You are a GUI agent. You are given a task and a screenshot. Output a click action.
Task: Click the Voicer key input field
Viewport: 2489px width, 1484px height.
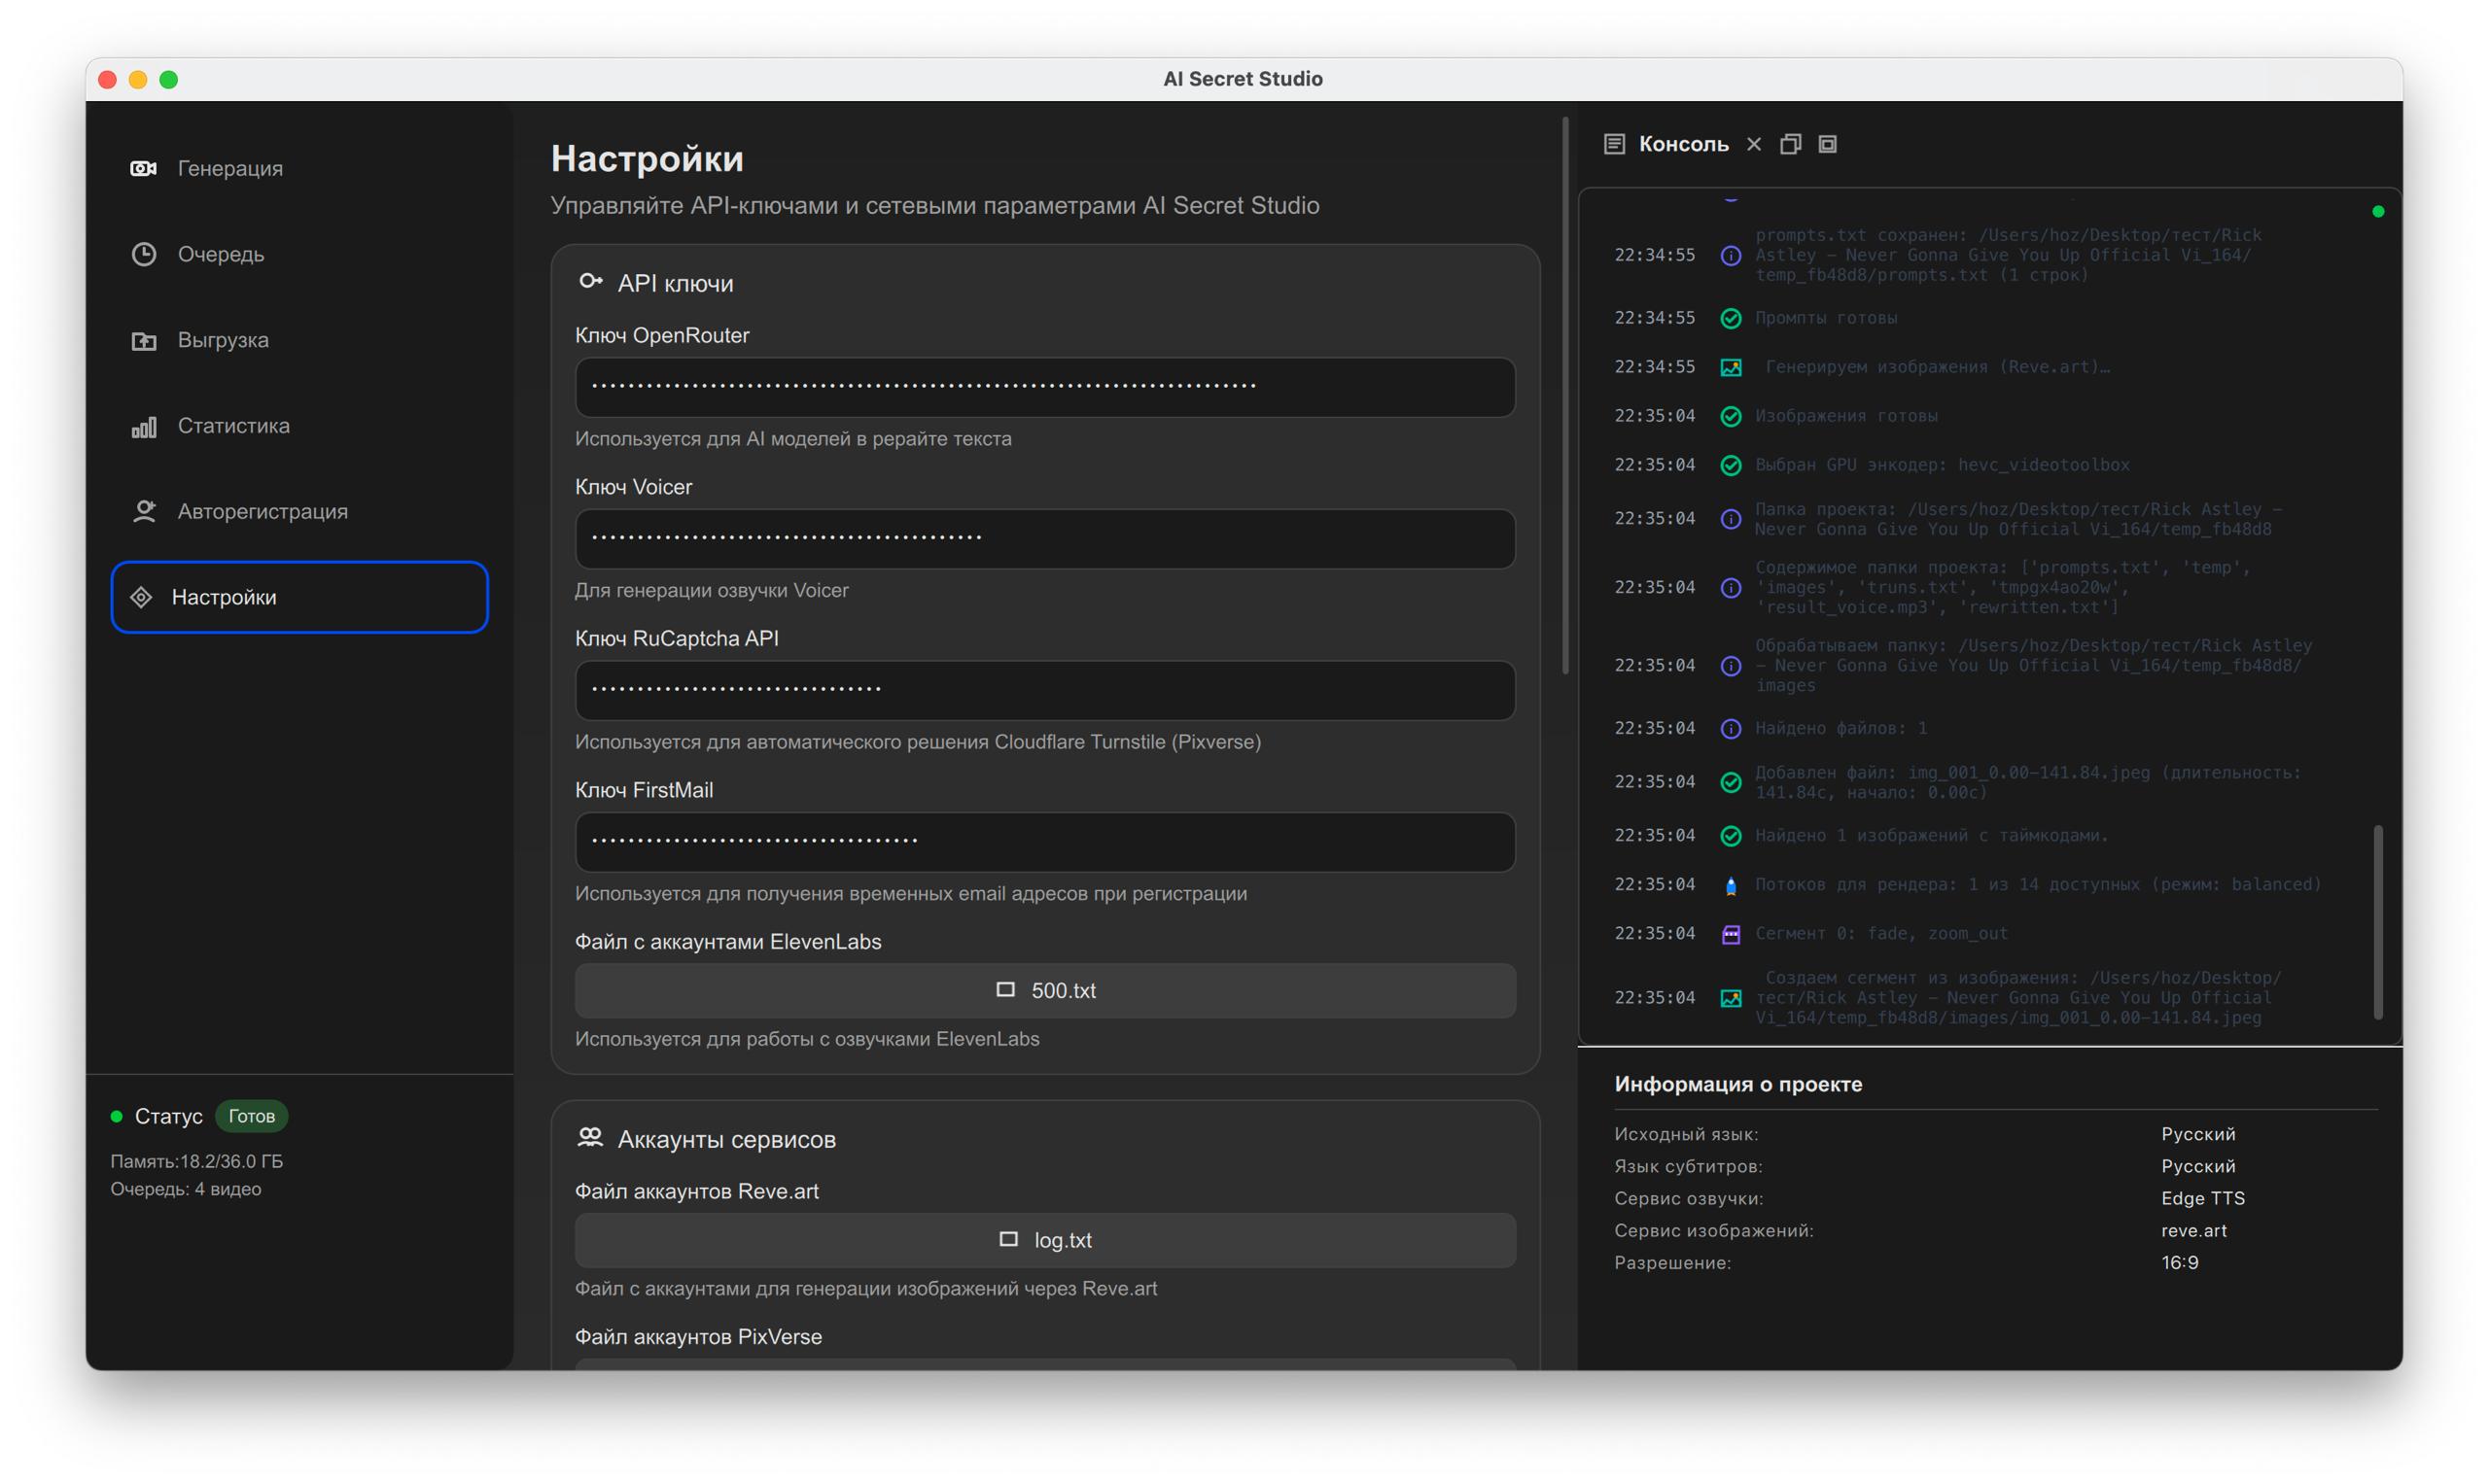[1044, 538]
